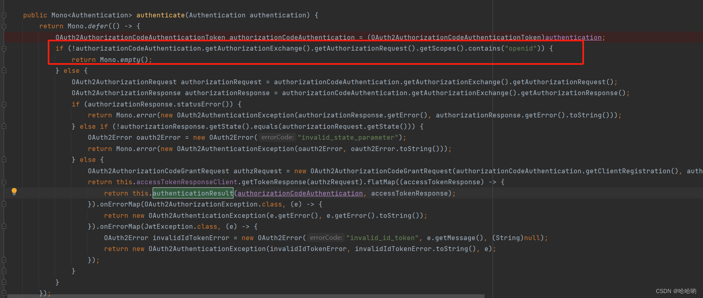Click 'JwtException.class' argument
The height and width of the screenshot is (298, 703).
point(181,227)
